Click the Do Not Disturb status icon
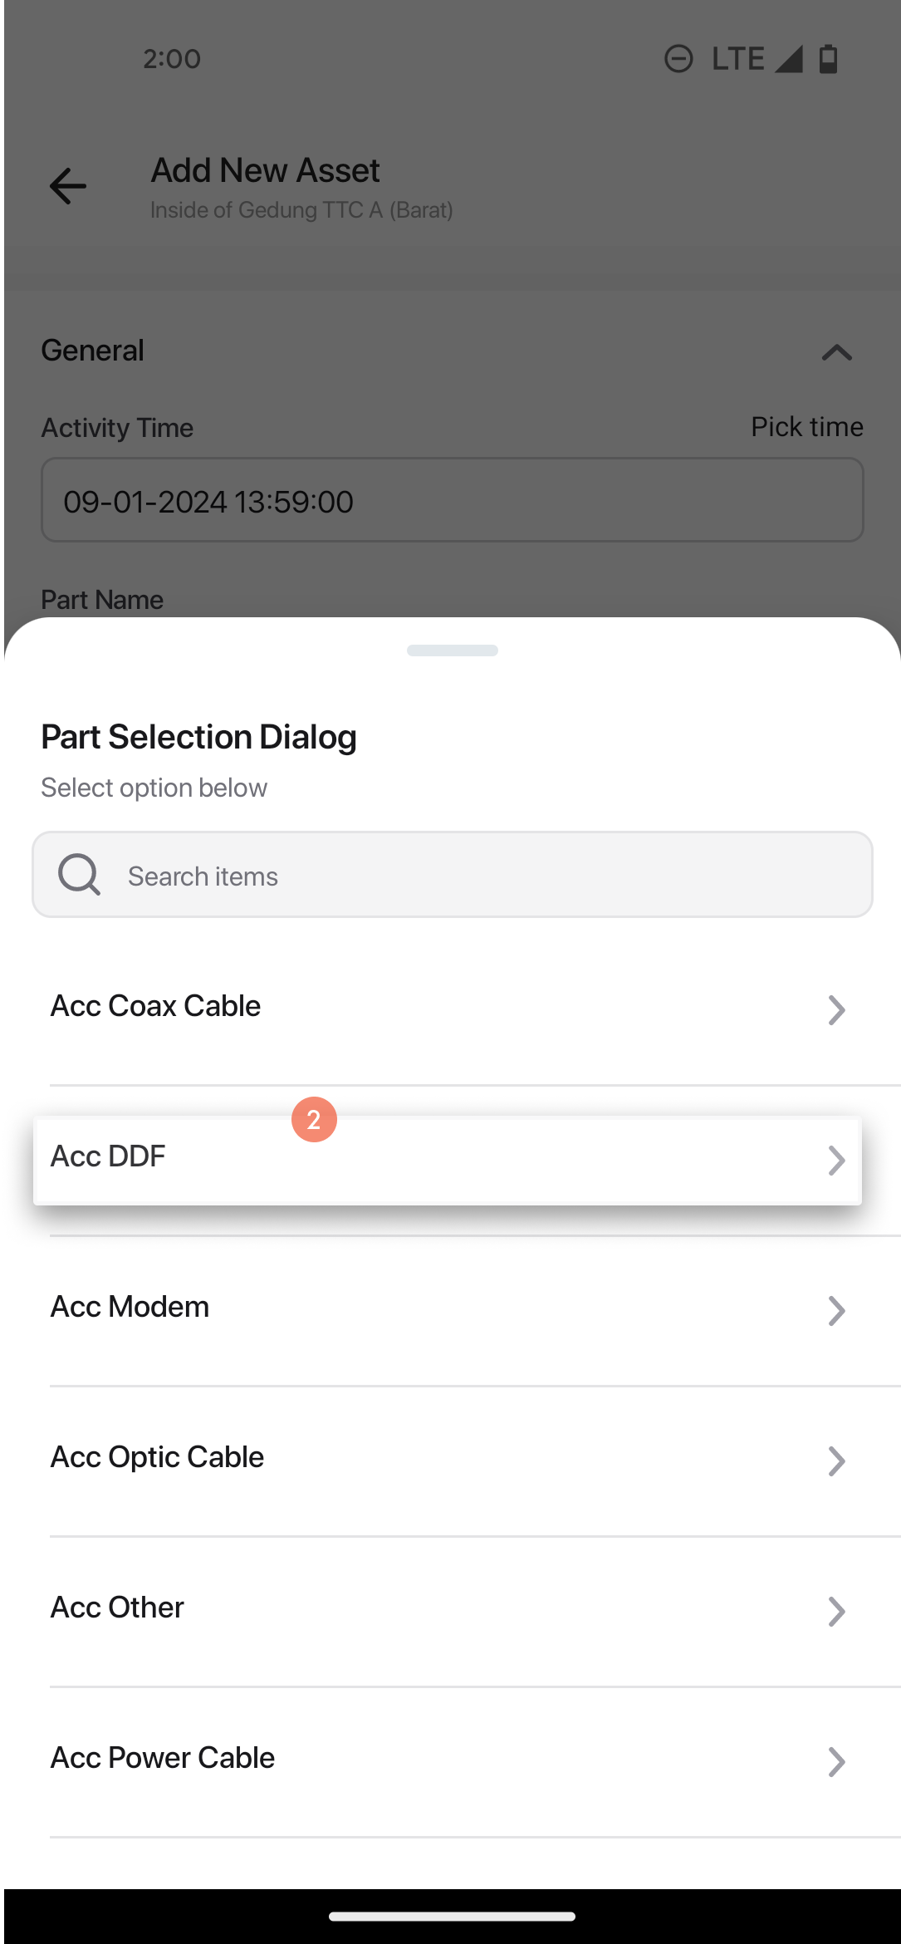The height and width of the screenshot is (1944, 901). pos(678,59)
